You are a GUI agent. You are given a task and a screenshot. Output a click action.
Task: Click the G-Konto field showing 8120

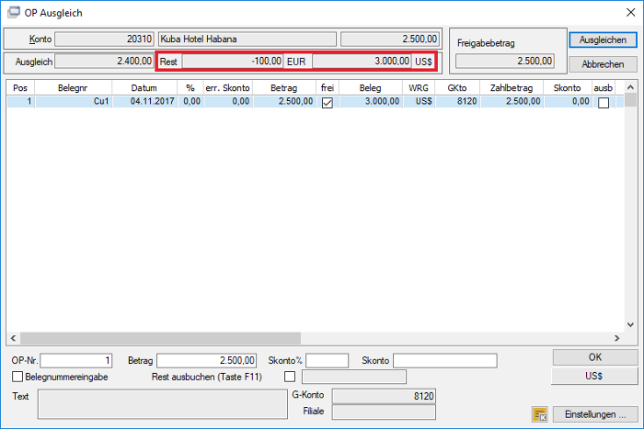(384, 396)
